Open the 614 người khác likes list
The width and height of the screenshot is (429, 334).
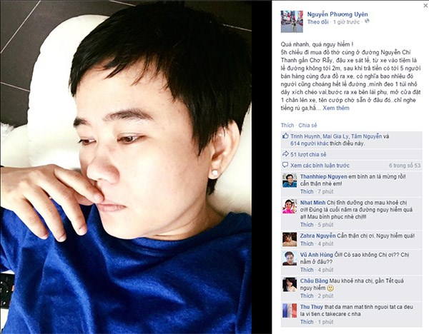pos(310,143)
